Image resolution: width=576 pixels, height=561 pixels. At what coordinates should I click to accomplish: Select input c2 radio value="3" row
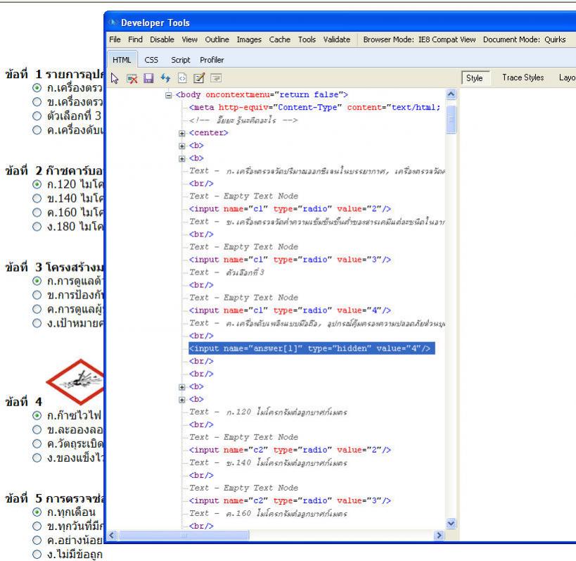click(x=290, y=500)
